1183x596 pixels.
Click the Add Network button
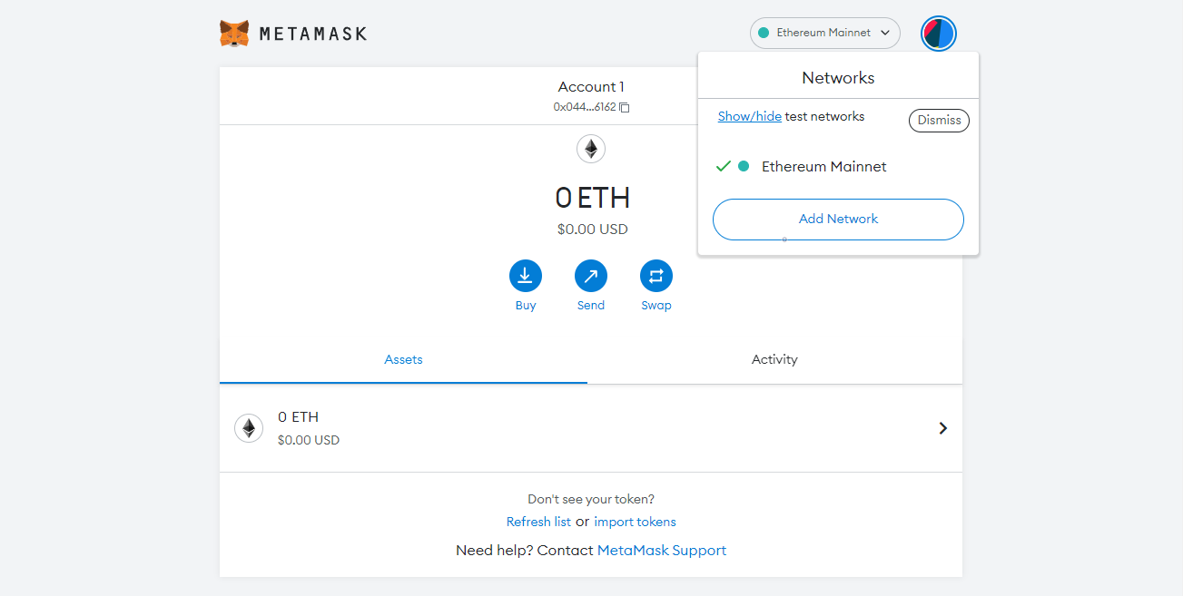click(x=838, y=219)
